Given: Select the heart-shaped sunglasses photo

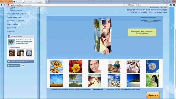Looking at the screenshot, I should (95, 80).
